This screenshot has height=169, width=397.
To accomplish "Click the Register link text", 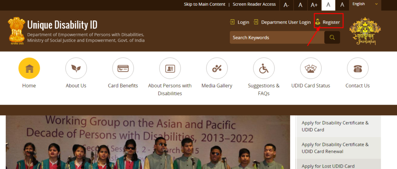I will click(331, 22).
